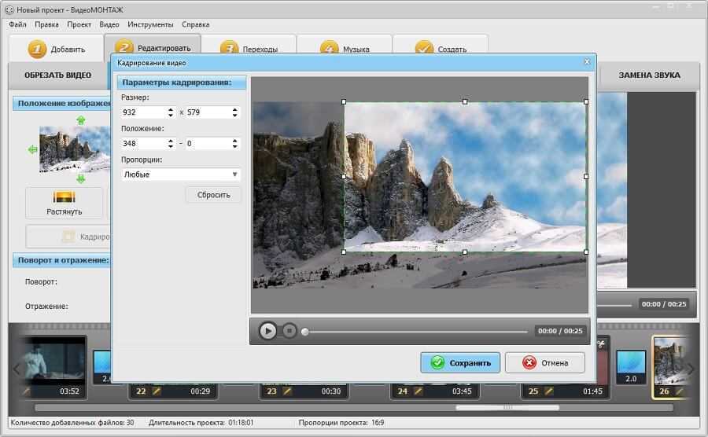Click the Сохранить button
708x437 pixels.
460,362
